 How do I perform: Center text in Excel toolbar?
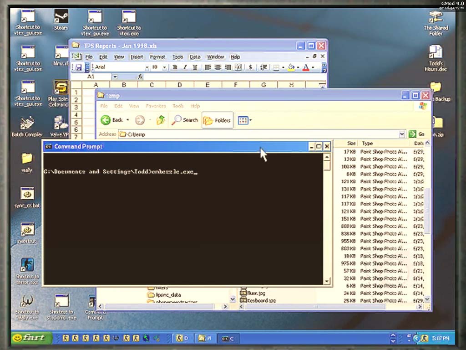point(218,67)
